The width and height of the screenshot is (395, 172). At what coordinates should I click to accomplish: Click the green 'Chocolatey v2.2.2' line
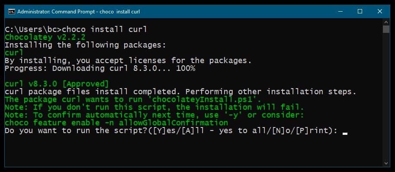pyautogui.click(x=45, y=37)
